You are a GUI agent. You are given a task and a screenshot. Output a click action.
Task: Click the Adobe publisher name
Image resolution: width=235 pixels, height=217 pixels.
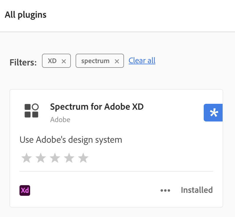[60, 120]
